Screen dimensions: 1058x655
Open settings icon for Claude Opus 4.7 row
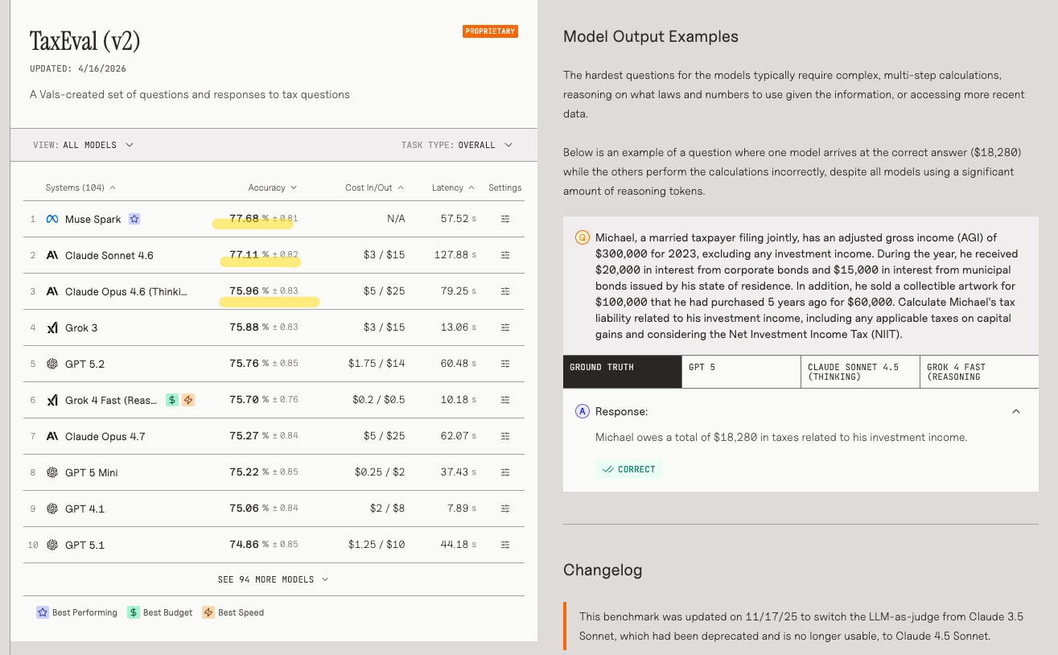pos(505,436)
